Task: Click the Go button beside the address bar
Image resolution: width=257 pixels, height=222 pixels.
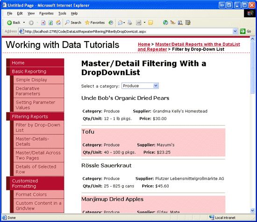Action: pyautogui.click(x=245, y=31)
